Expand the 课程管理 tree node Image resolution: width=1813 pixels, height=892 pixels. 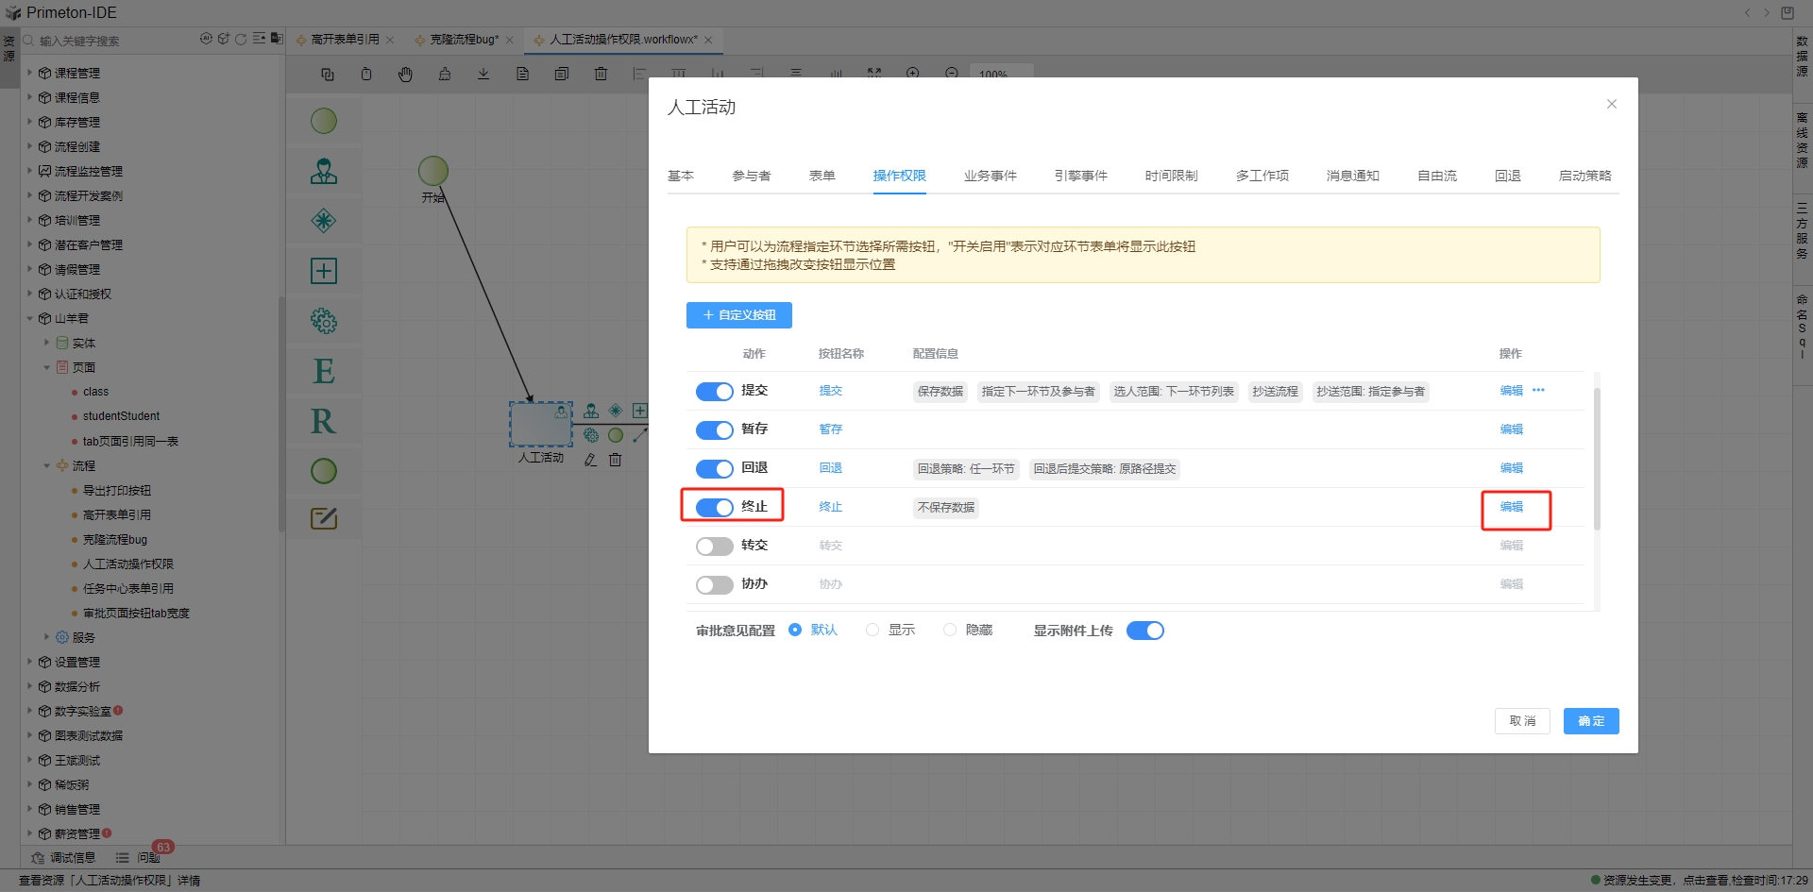30,73
